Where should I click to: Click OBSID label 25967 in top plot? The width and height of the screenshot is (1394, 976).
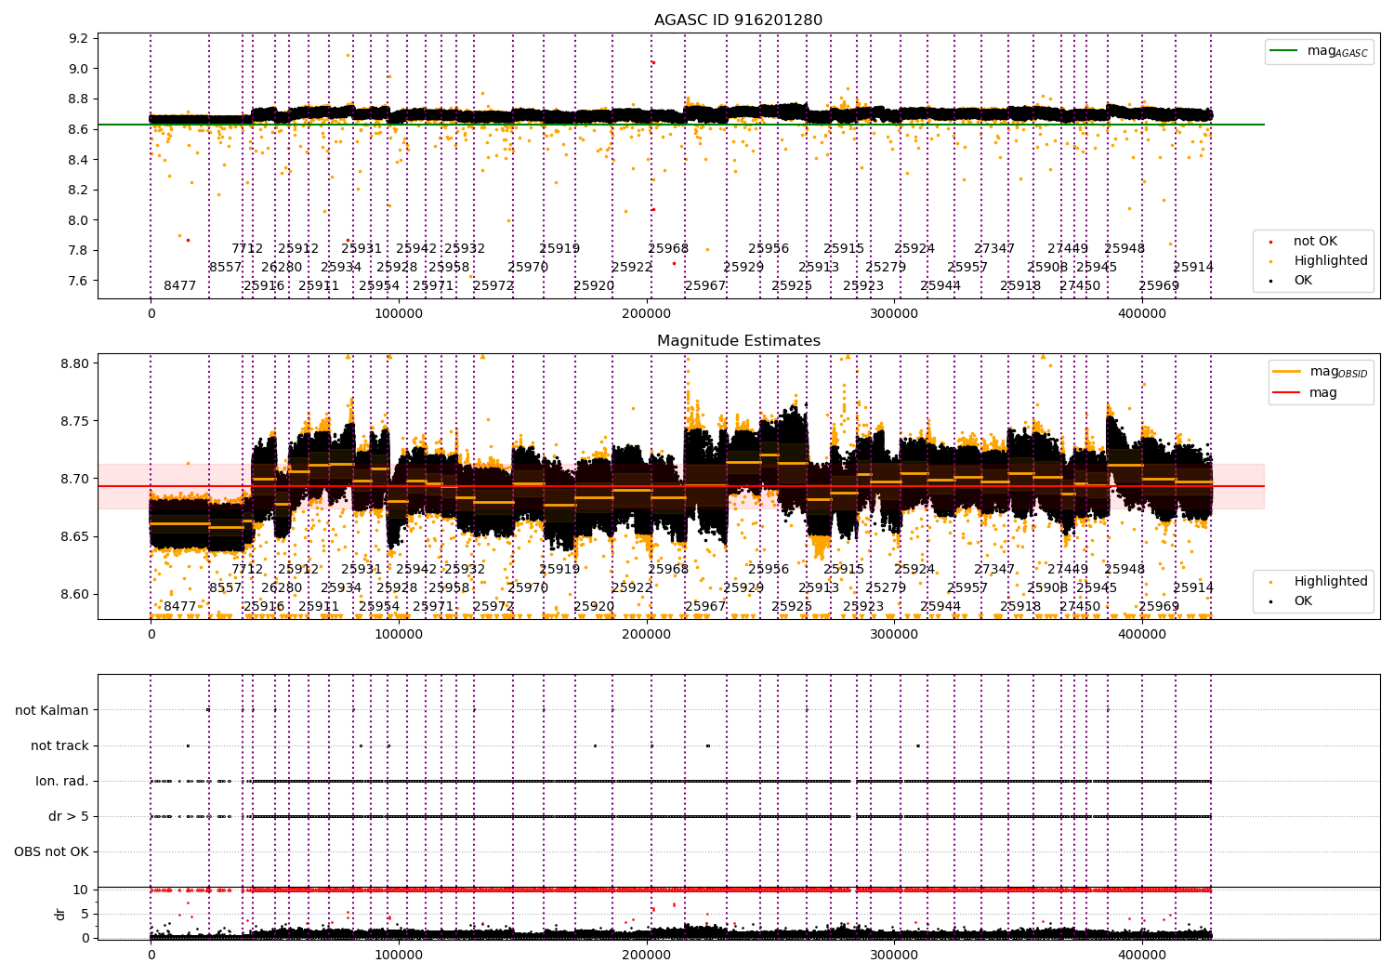click(x=705, y=286)
